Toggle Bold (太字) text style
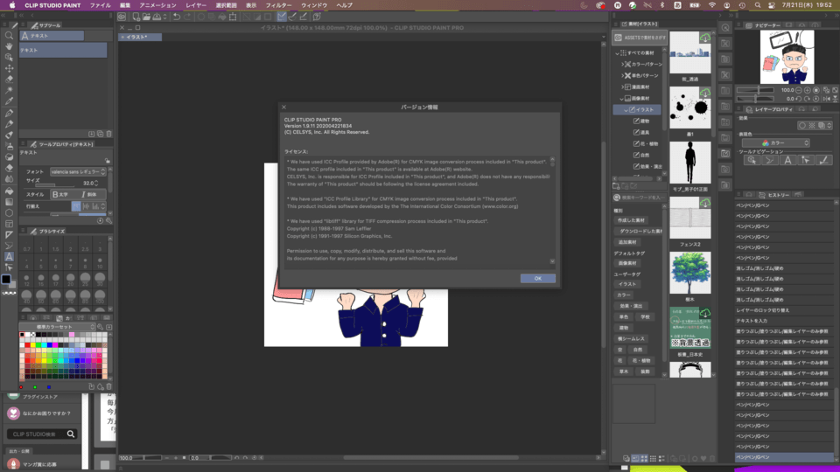840x472 pixels. pyautogui.click(x=60, y=194)
